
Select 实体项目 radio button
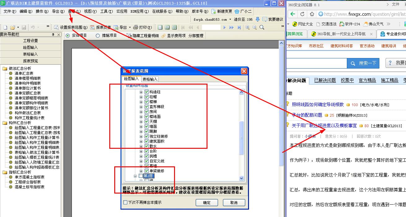(x=68, y=36)
